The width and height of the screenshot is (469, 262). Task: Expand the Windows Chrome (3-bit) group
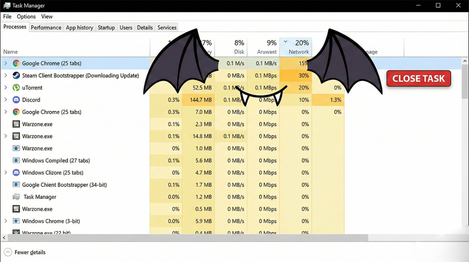tap(6, 221)
